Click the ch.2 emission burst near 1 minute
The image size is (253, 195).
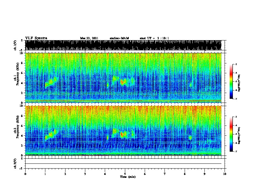(x=51, y=134)
